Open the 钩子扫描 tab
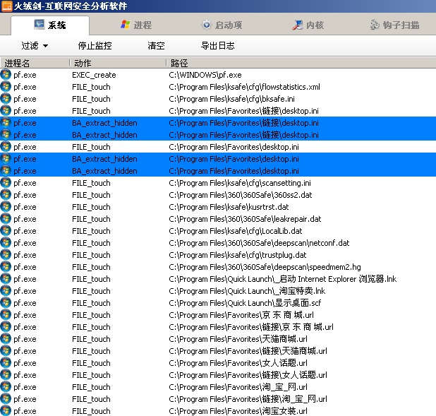 395,25
